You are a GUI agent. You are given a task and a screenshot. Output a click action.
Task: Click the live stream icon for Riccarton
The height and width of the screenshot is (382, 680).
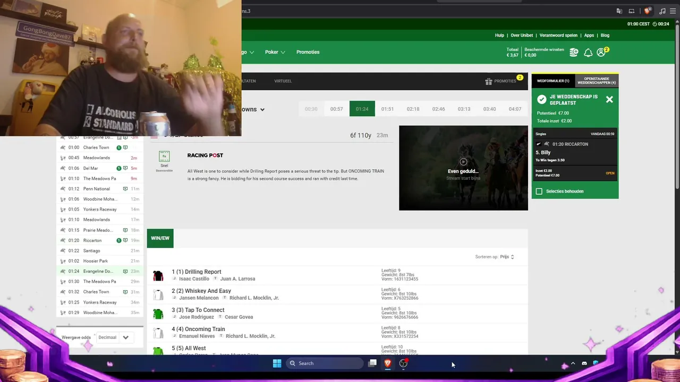point(125,240)
